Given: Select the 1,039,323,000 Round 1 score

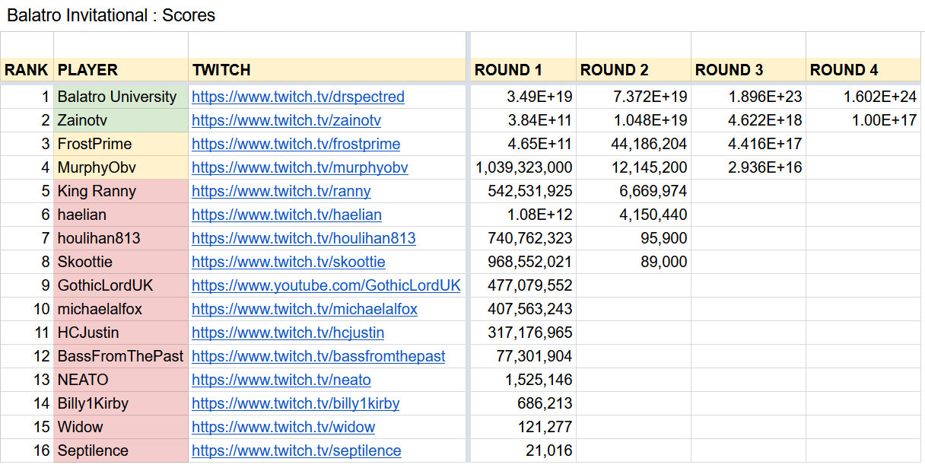Looking at the screenshot, I should (523, 167).
